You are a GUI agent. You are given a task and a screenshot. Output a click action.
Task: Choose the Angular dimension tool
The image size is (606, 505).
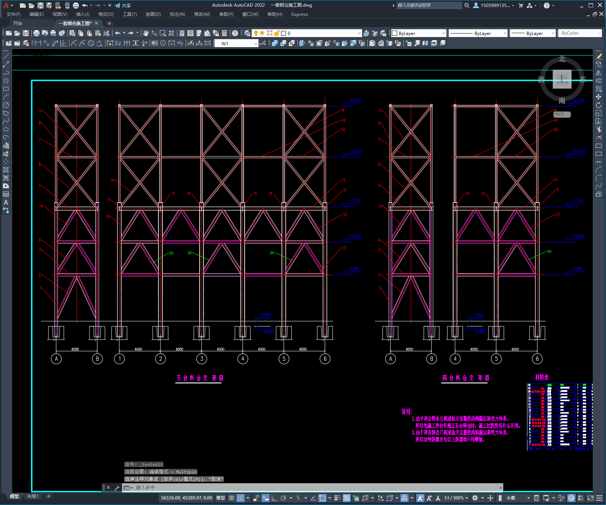(x=99, y=43)
